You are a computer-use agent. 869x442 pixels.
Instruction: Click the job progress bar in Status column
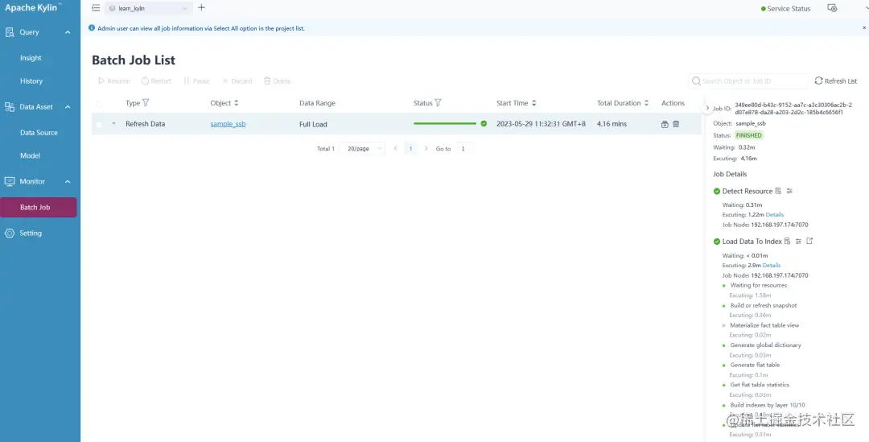point(445,124)
